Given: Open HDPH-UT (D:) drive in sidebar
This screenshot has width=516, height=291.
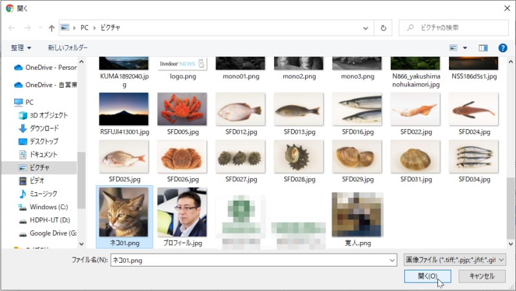Looking at the screenshot, I should [44, 220].
